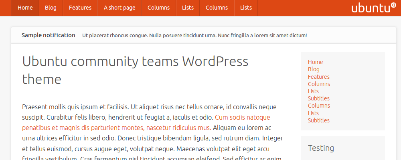
Task: Click the 'Sample notification' heading text
Action: pyautogui.click(x=49, y=35)
